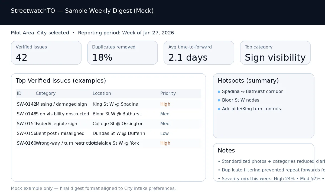Click the Duplicate filtering prevented repeat forwards note
Image resolution: width=325 pixels, height=195 pixels.
click(x=271, y=170)
